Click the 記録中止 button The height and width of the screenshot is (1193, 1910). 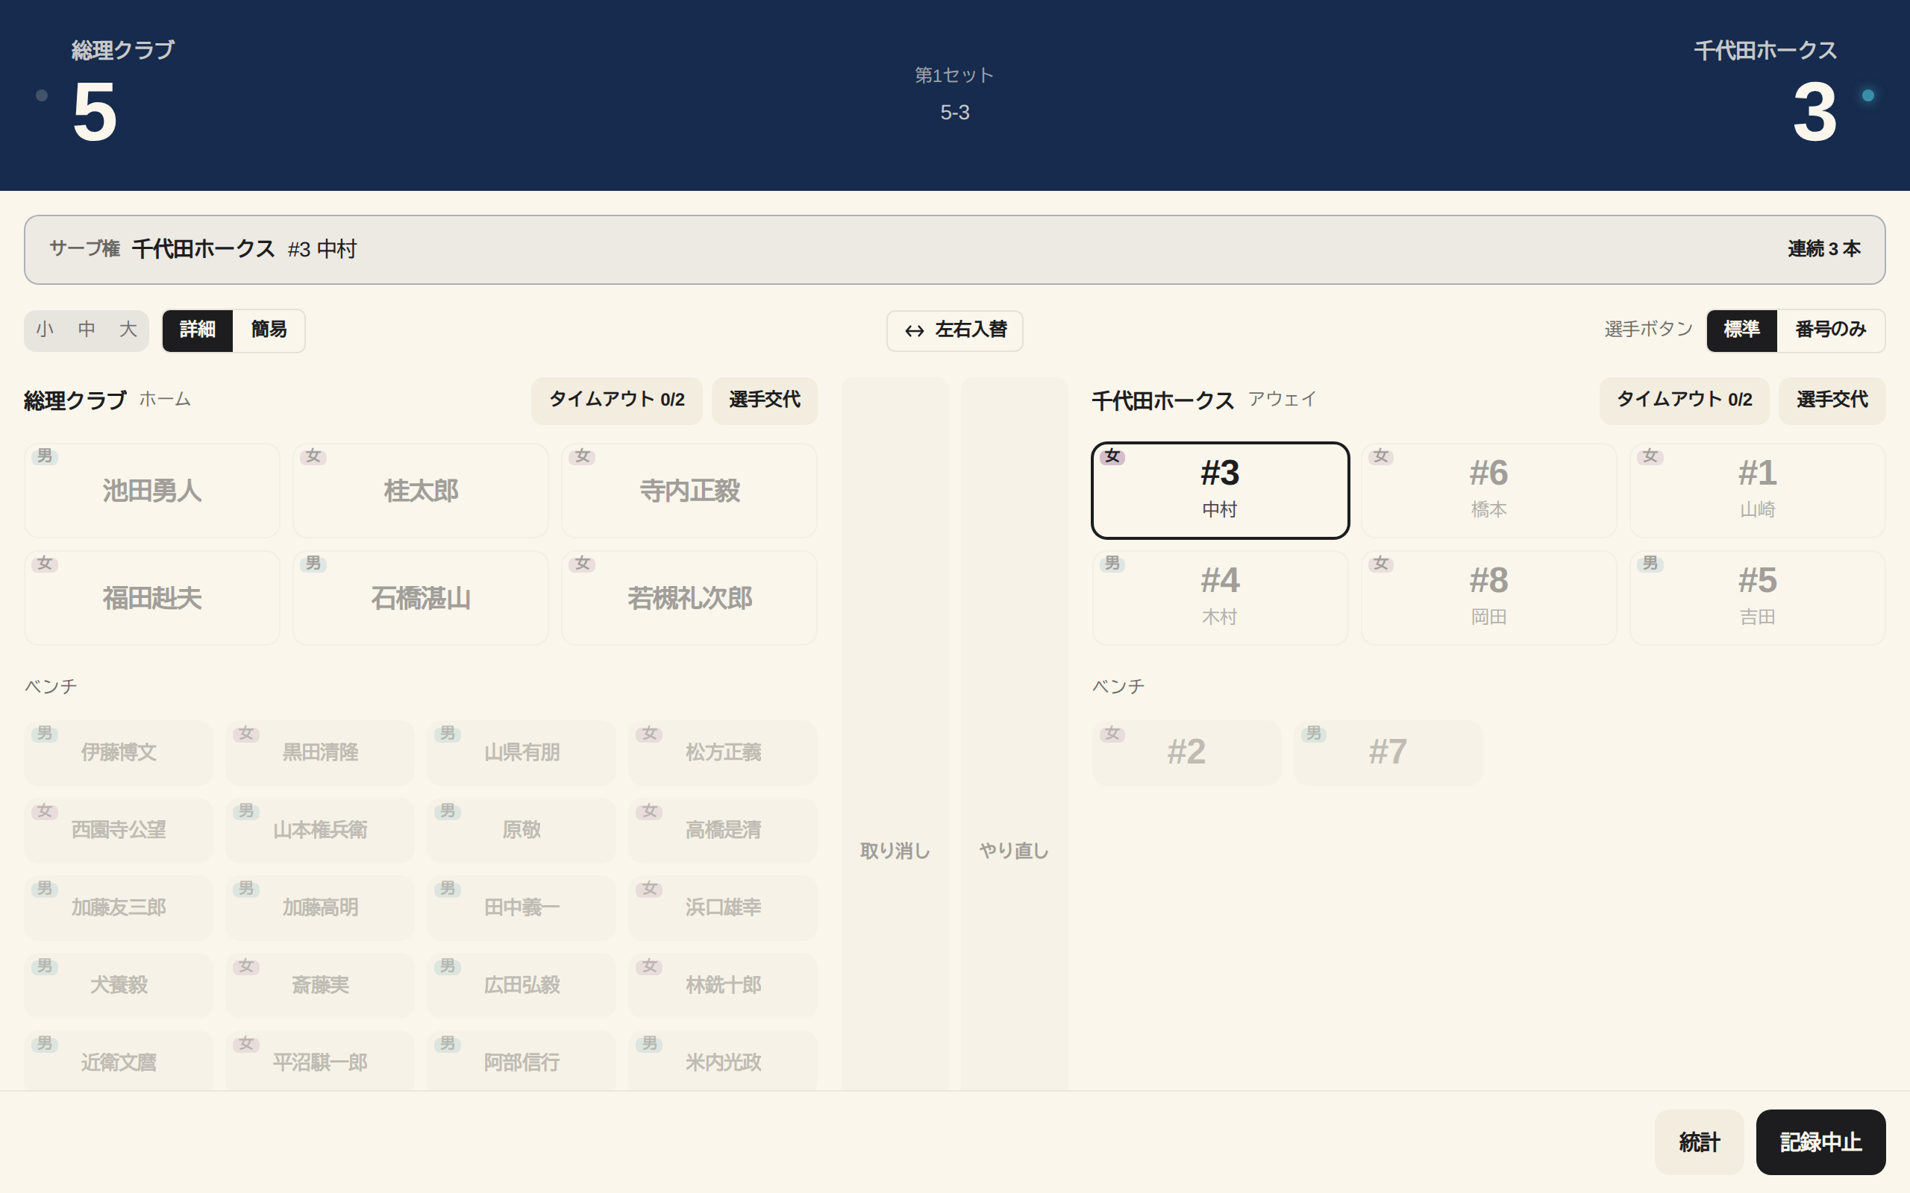coord(1820,1142)
